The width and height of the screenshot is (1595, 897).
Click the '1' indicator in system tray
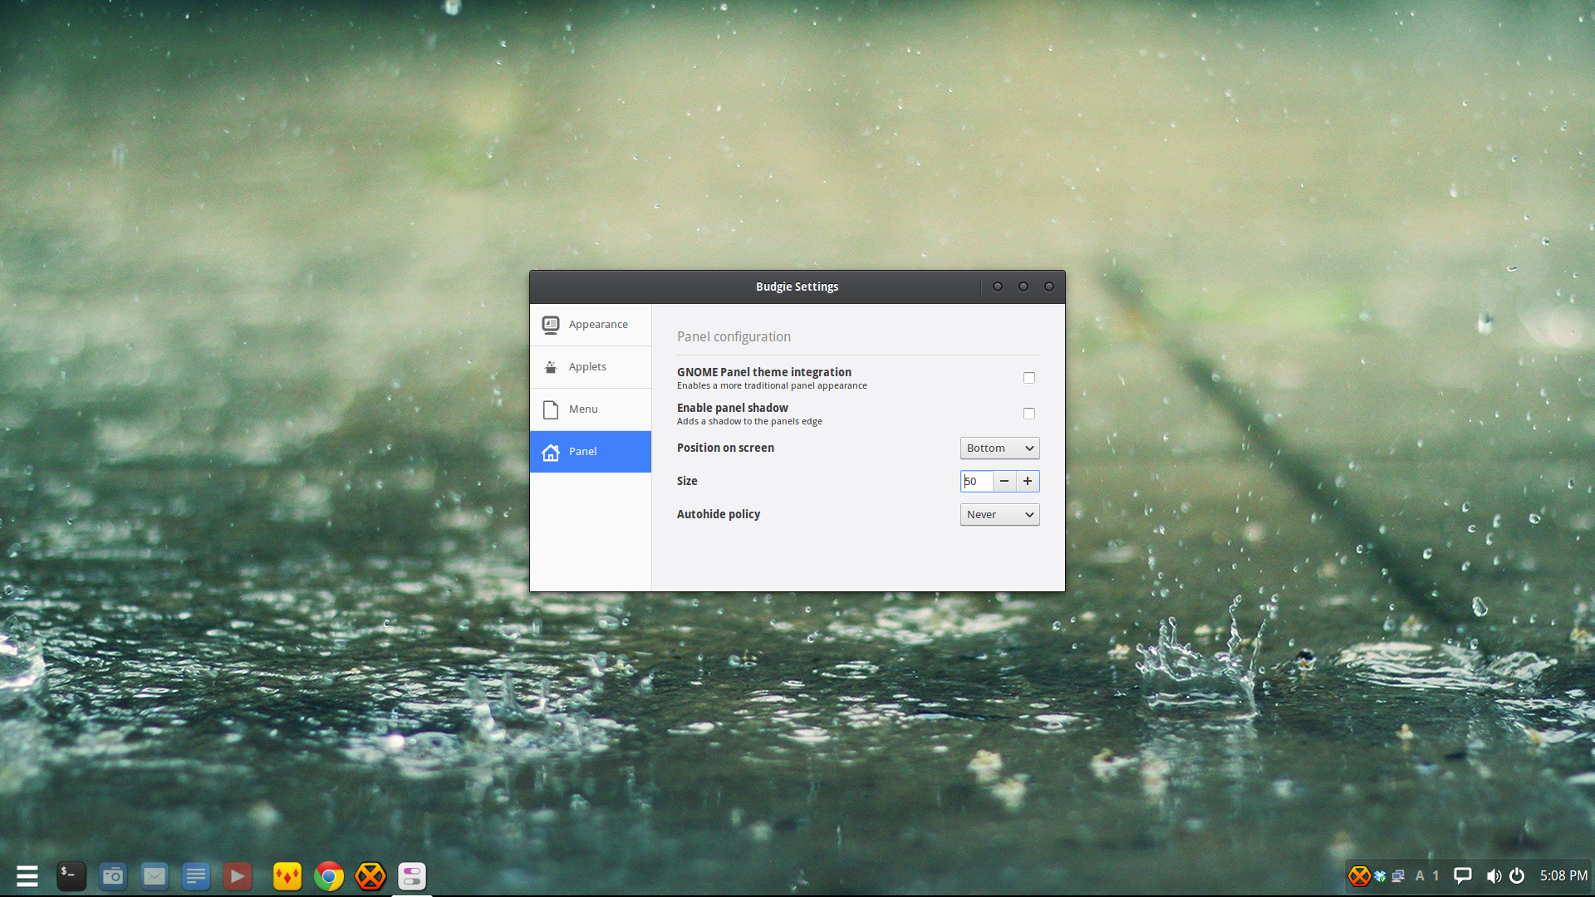[x=1435, y=876]
